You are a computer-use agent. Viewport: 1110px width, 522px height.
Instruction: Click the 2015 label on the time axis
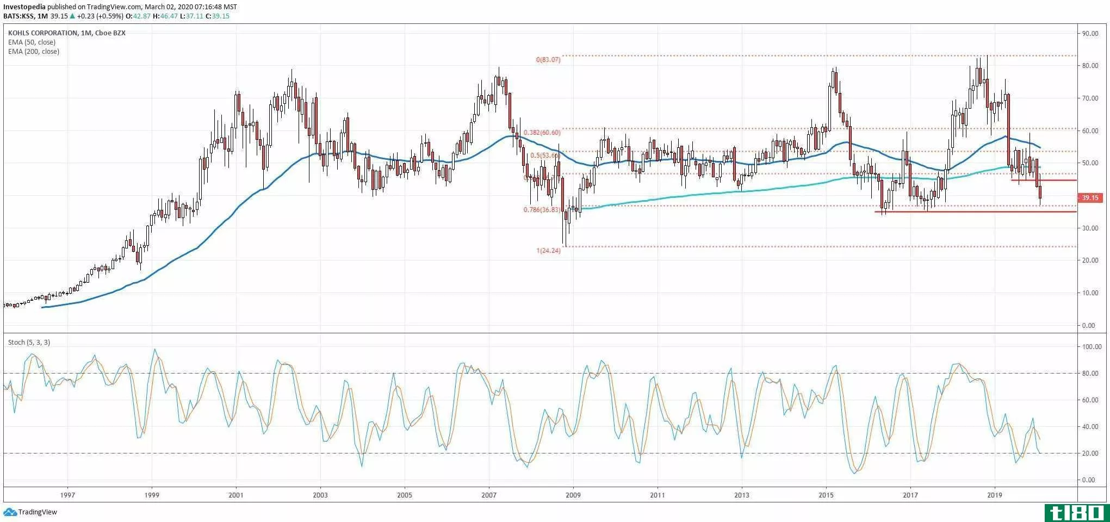pyautogui.click(x=826, y=495)
